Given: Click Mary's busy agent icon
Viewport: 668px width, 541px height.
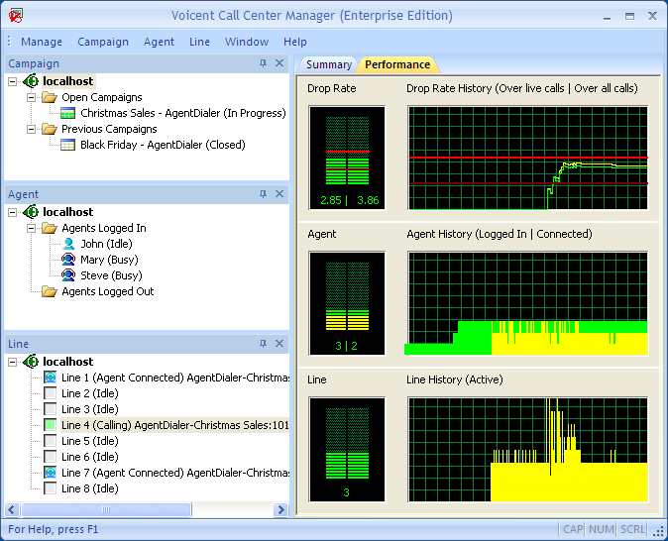Looking at the screenshot, I should click(x=68, y=260).
